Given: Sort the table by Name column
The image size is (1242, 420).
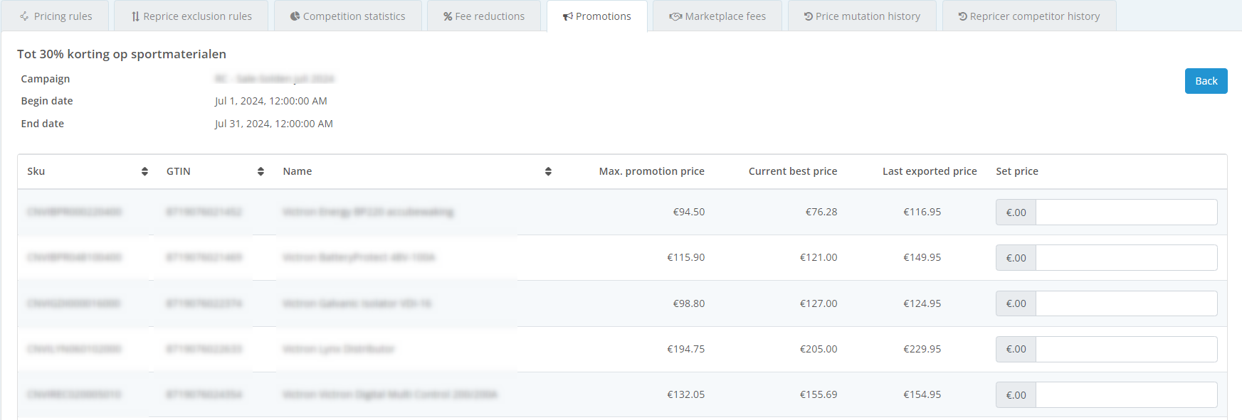Looking at the screenshot, I should [x=548, y=171].
